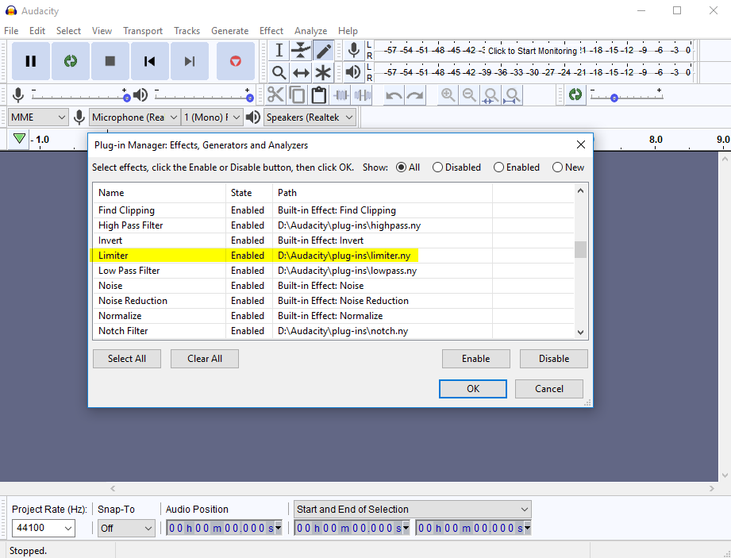Open the Snap-To Off dropdown
Screen dimensions: 731x558
tap(126, 528)
